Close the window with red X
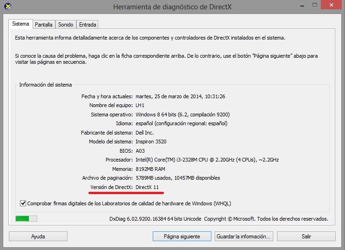345x250 pixels. (x=331, y=5)
